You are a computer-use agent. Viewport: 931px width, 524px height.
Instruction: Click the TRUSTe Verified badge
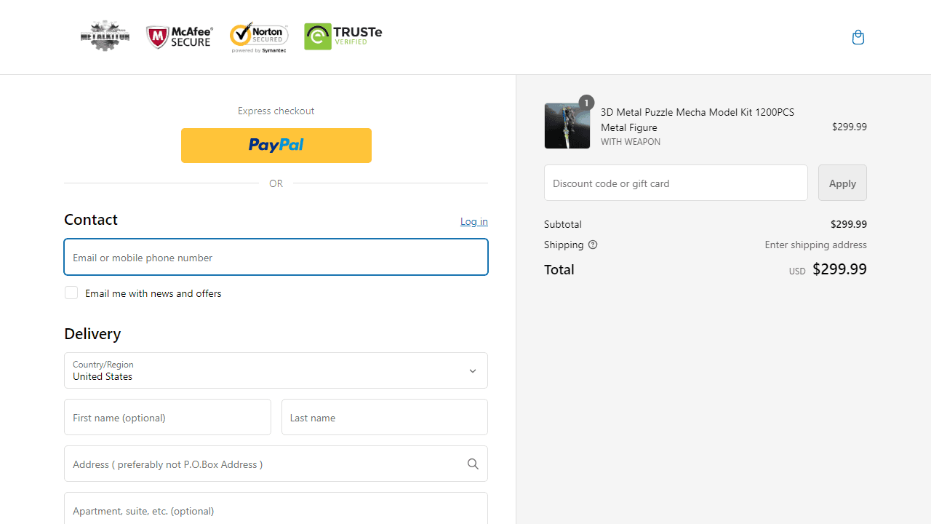coord(343,36)
